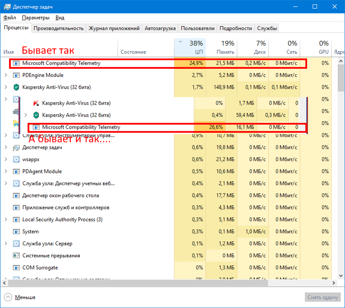Open the Параметры menu
This screenshot has height=308, width=345.
coord(35,18)
